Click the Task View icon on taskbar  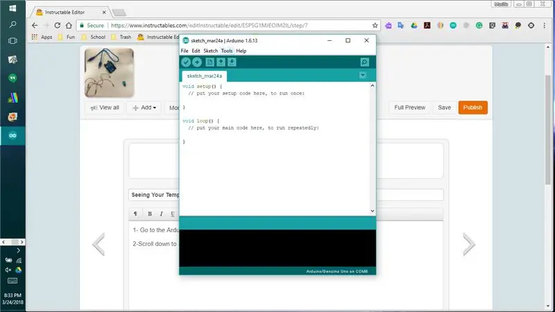(x=12, y=41)
